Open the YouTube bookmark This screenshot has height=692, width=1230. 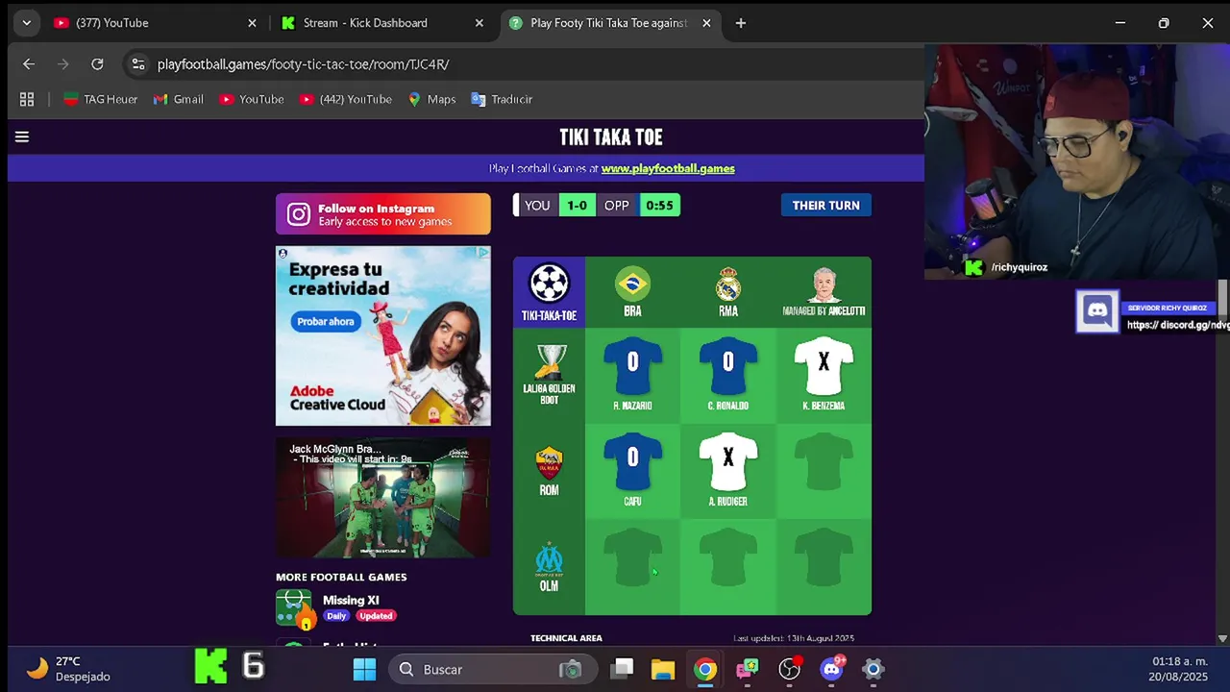click(x=251, y=99)
